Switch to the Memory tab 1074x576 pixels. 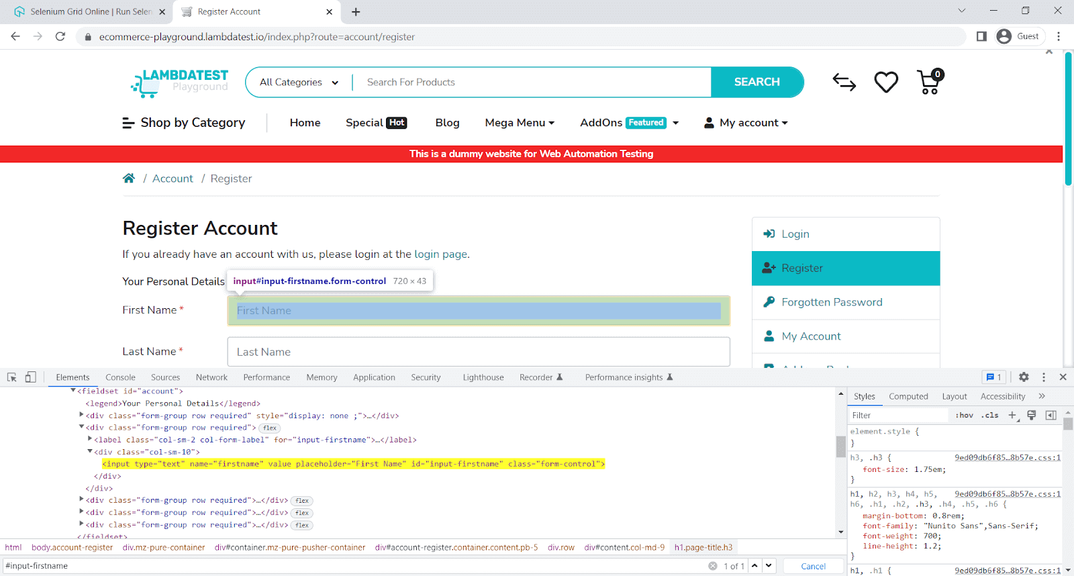(322, 377)
